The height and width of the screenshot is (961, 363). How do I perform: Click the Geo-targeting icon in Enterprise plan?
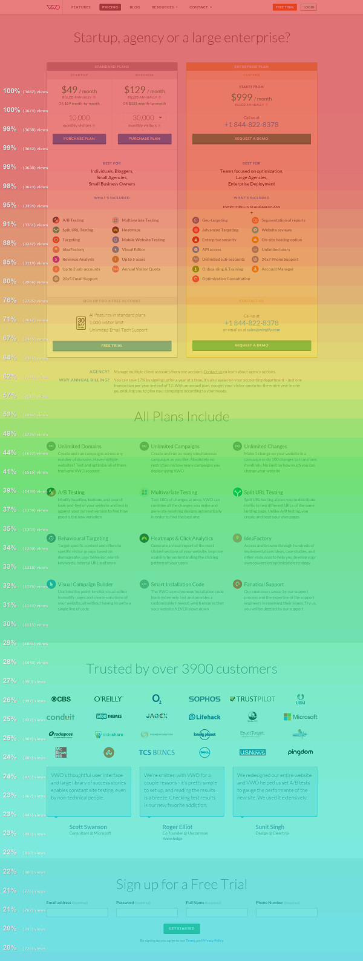coord(195,220)
